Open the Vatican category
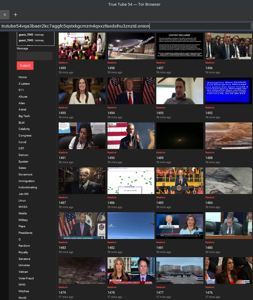253x300 pixels. click(x=23, y=272)
